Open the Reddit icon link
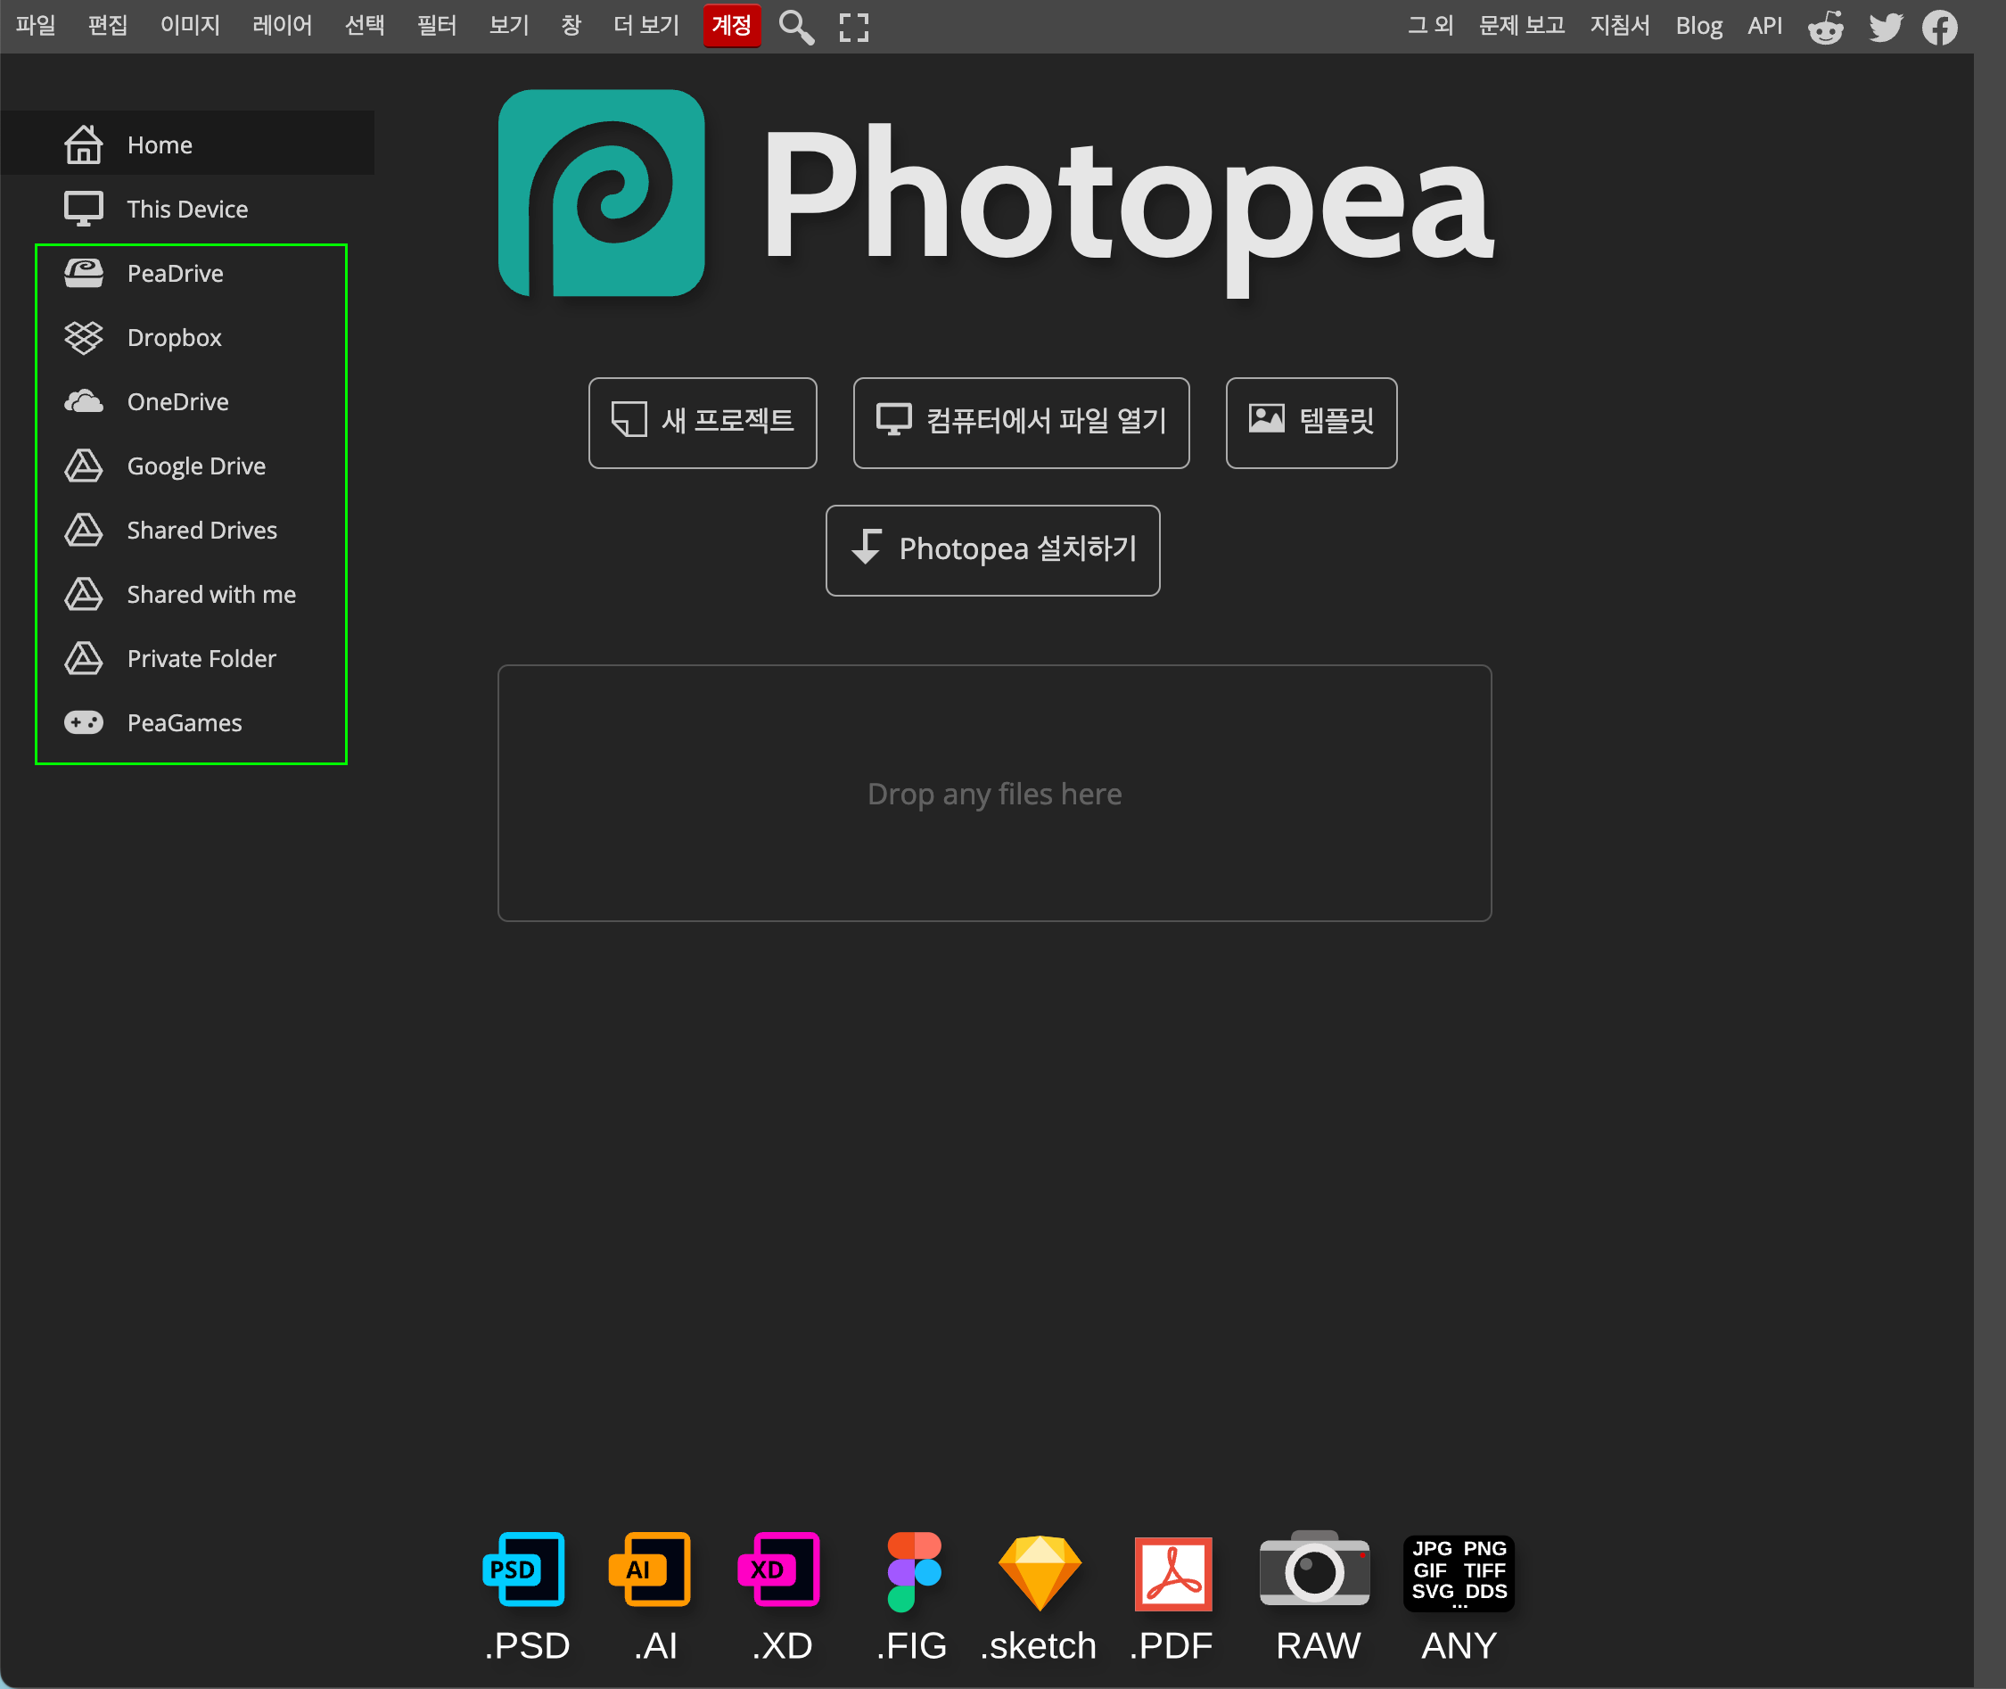This screenshot has width=2006, height=1689. click(x=1825, y=27)
